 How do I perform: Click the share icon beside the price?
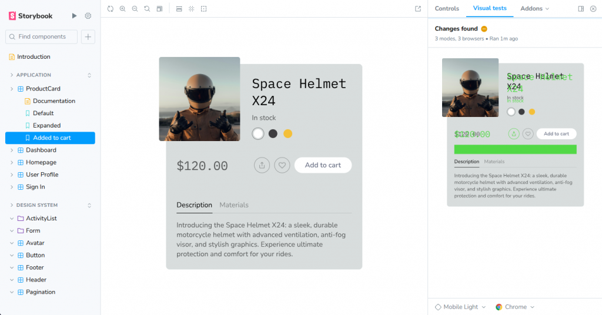coord(262,165)
